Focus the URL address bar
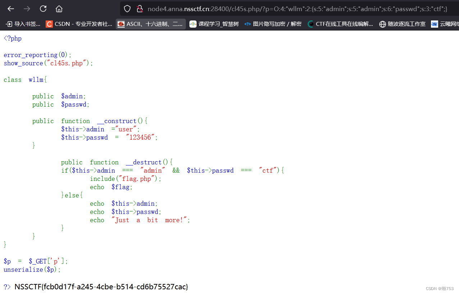Screen dimensions: 459x294 point(290,9)
